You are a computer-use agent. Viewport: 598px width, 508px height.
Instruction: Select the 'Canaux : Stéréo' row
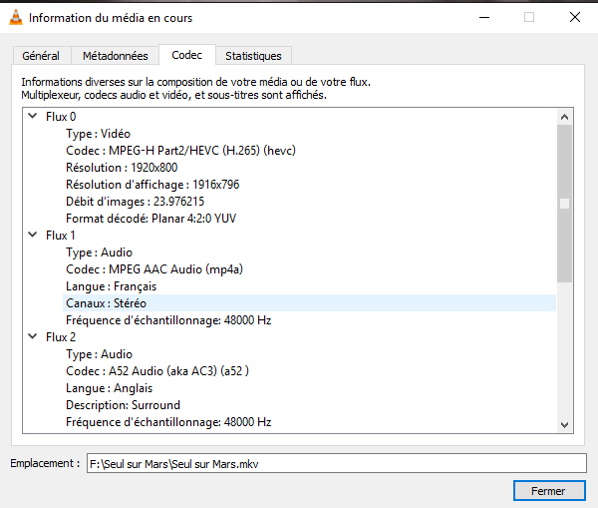[309, 303]
